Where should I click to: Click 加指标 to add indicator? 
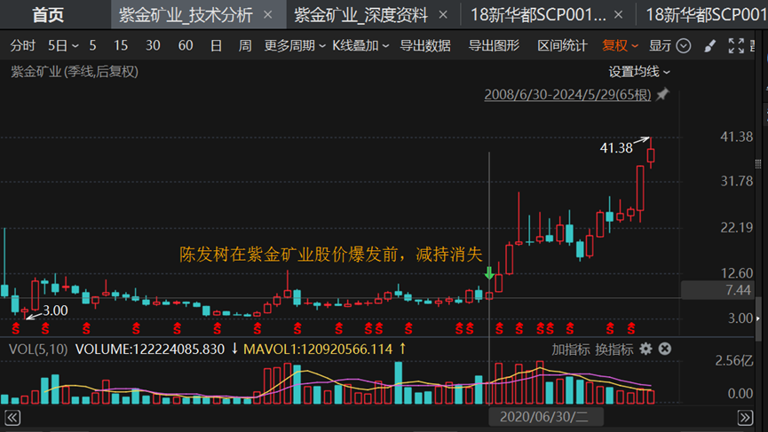pyautogui.click(x=571, y=350)
